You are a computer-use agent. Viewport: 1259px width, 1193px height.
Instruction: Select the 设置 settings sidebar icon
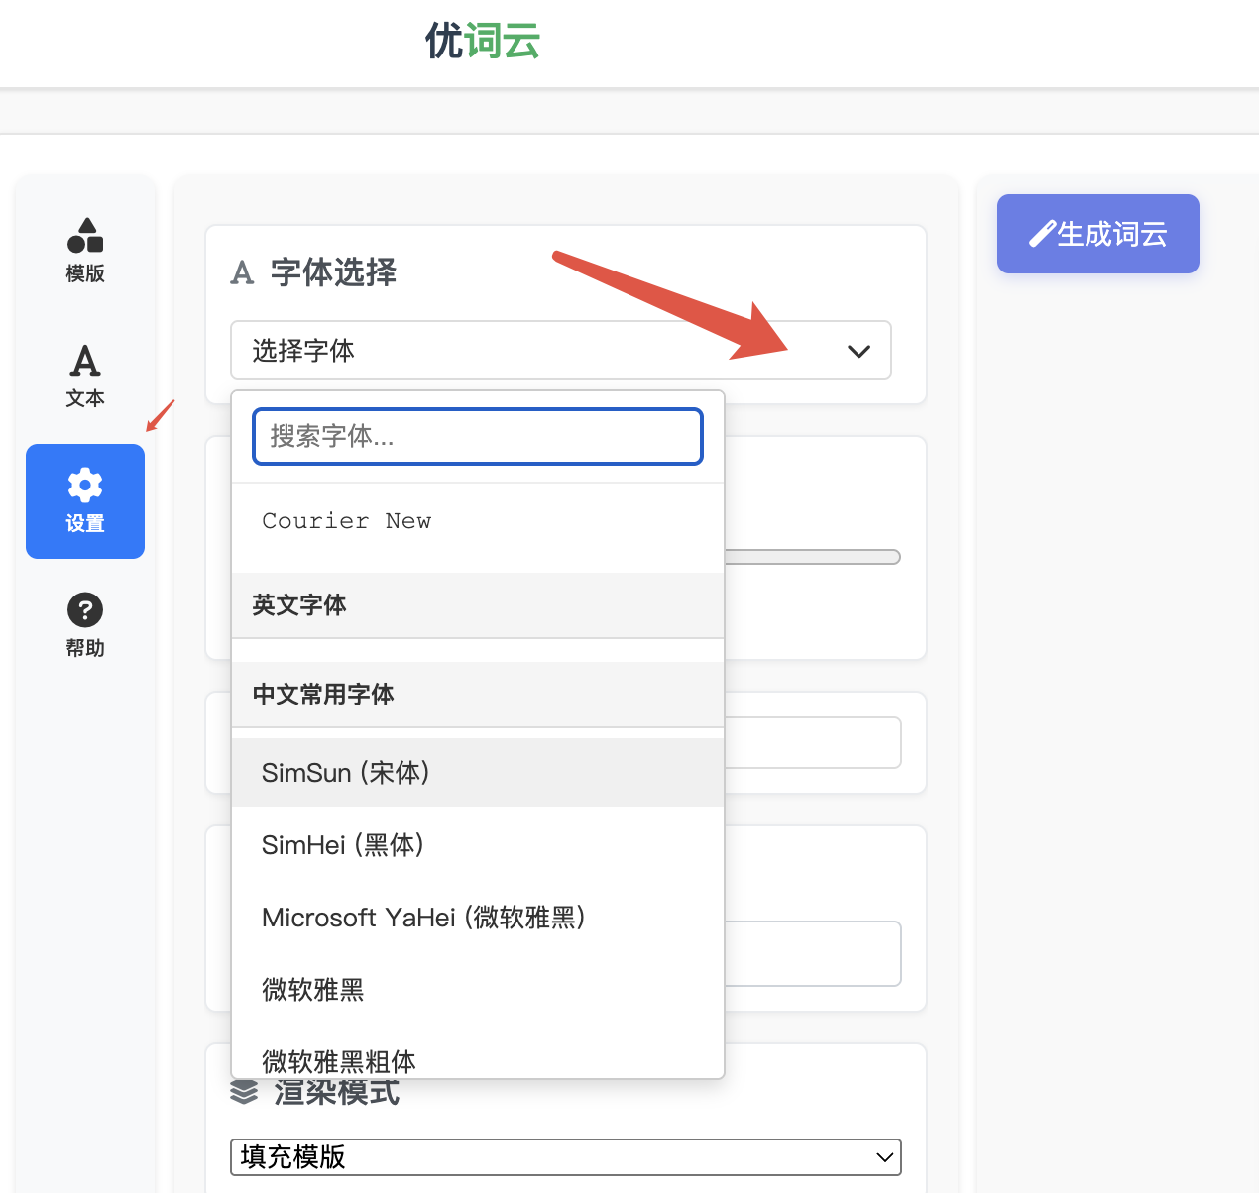tap(85, 501)
